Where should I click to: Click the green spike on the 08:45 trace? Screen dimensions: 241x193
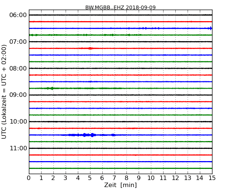point(52,88)
